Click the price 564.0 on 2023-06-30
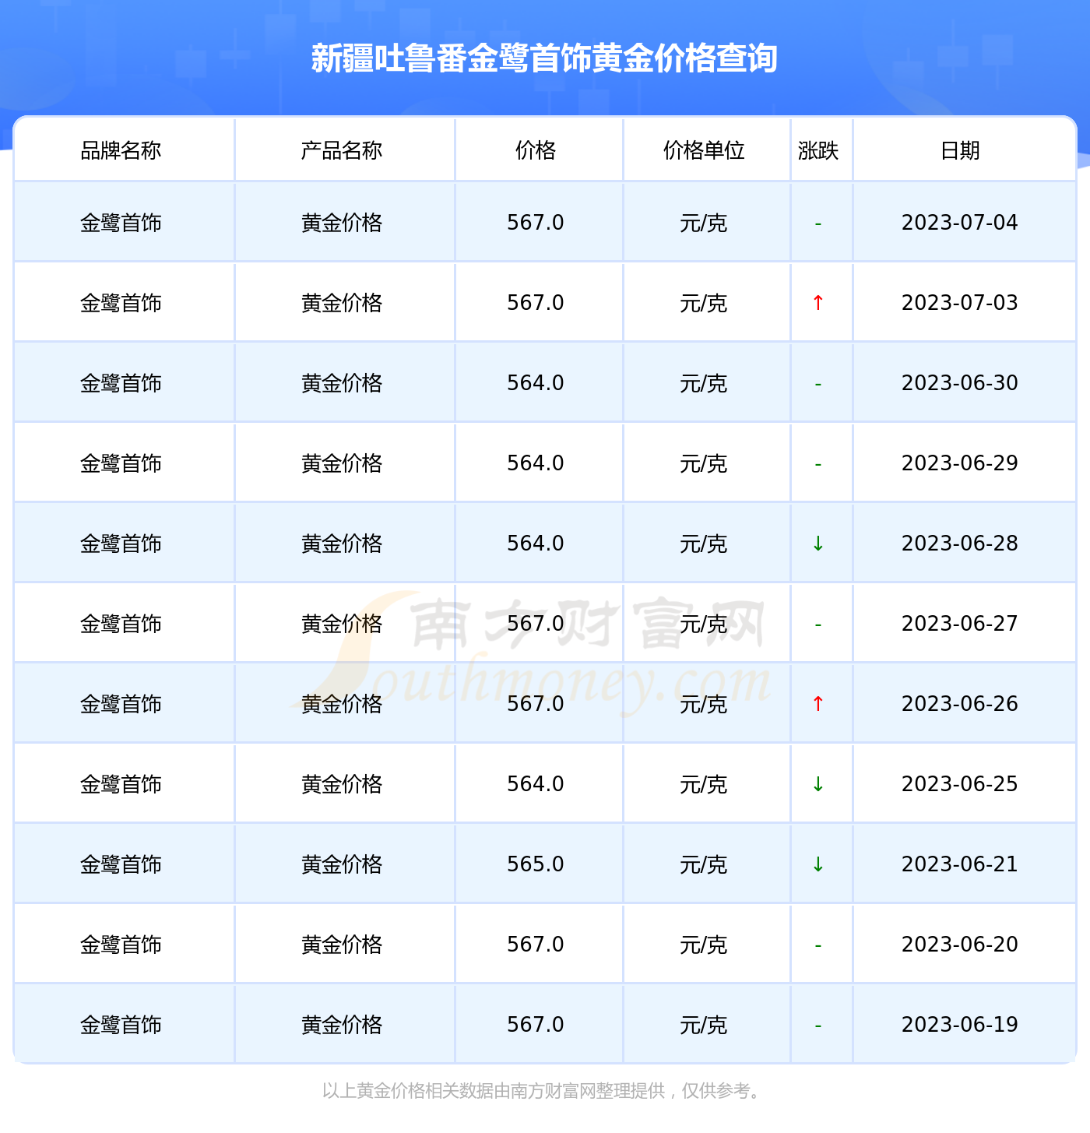 click(x=536, y=383)
